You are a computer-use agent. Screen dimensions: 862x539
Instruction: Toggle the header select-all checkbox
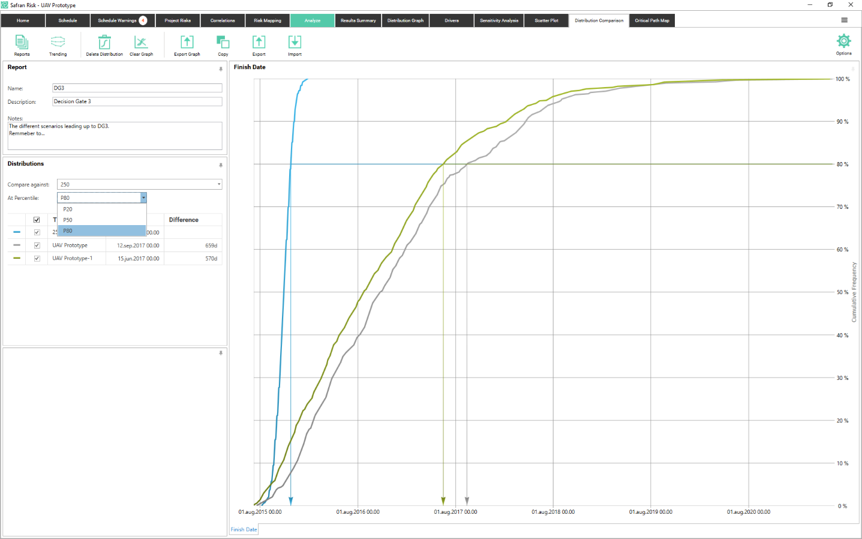click(x=37, y=220)
